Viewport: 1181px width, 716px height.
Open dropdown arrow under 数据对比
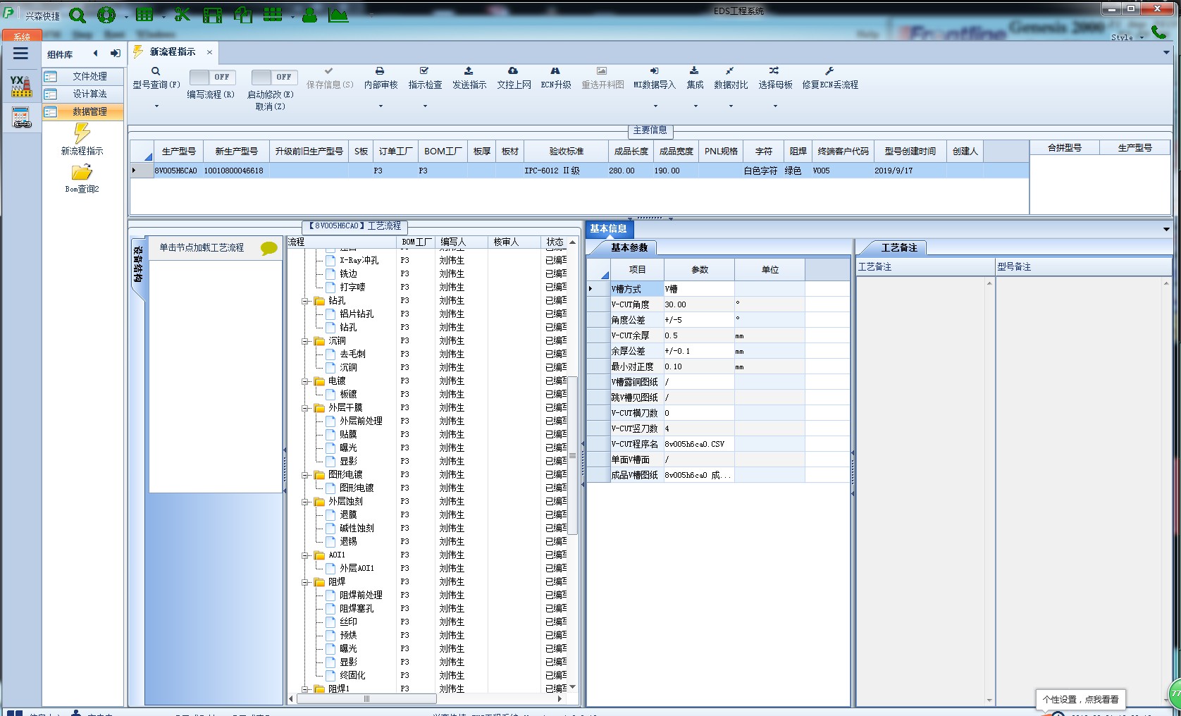coord(731,106)
